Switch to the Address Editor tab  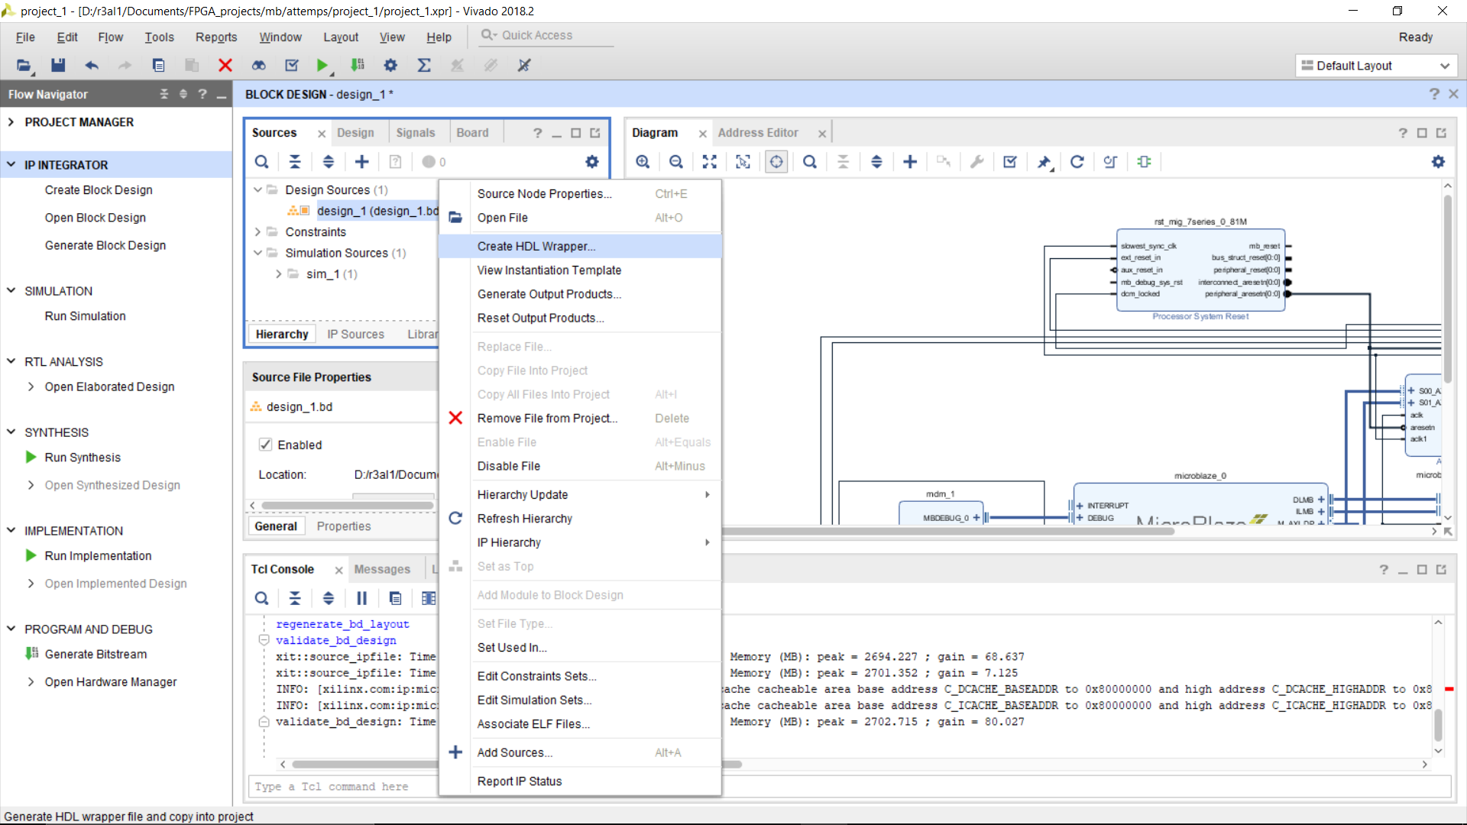click(759, 132)
